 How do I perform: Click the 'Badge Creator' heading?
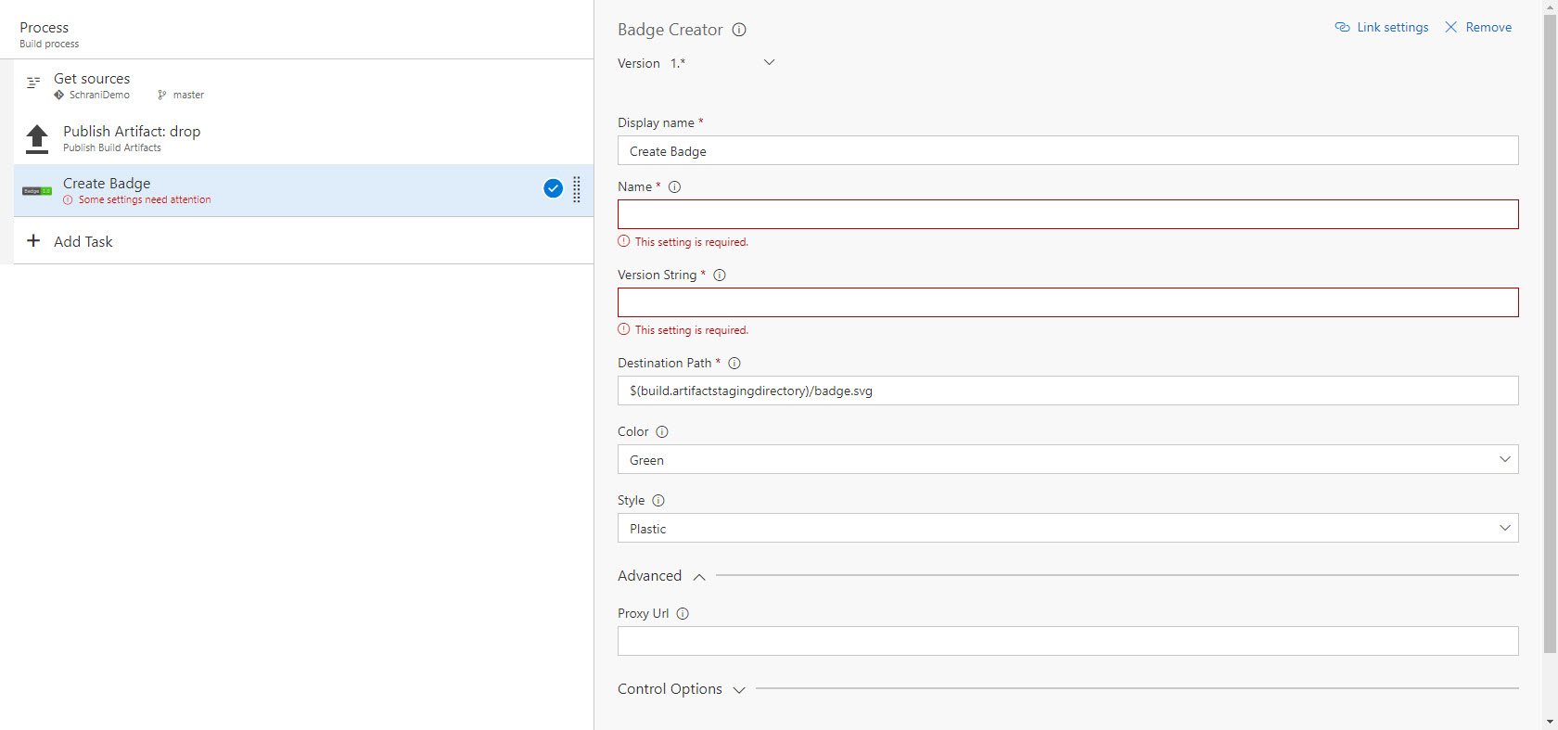click(x=670, y=30)
